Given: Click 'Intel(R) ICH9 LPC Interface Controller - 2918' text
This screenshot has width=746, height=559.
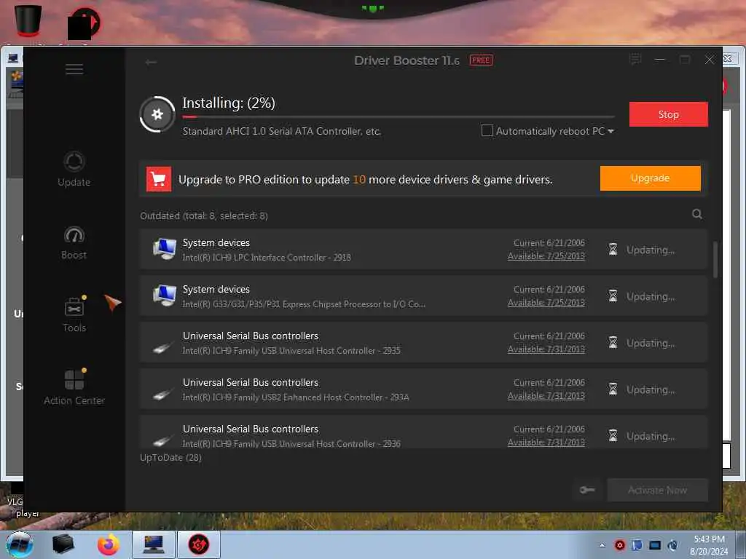Looking at the screenshot, I should coord(267,258).
